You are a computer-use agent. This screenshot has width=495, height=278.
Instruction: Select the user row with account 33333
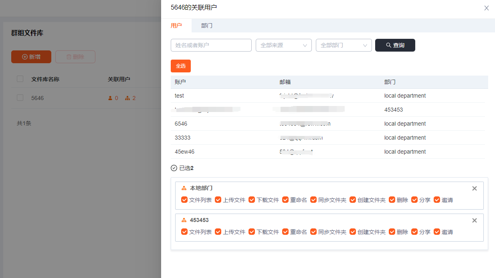click(182, 138)
